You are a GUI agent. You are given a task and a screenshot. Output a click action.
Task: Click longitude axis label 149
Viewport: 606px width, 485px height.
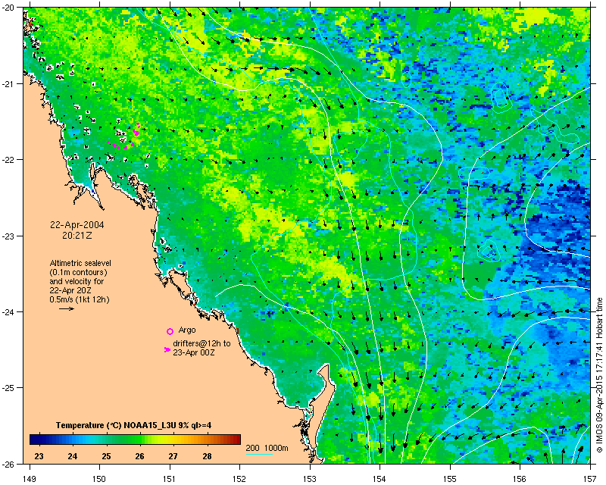pyautogui.click(x=30, y=479)
